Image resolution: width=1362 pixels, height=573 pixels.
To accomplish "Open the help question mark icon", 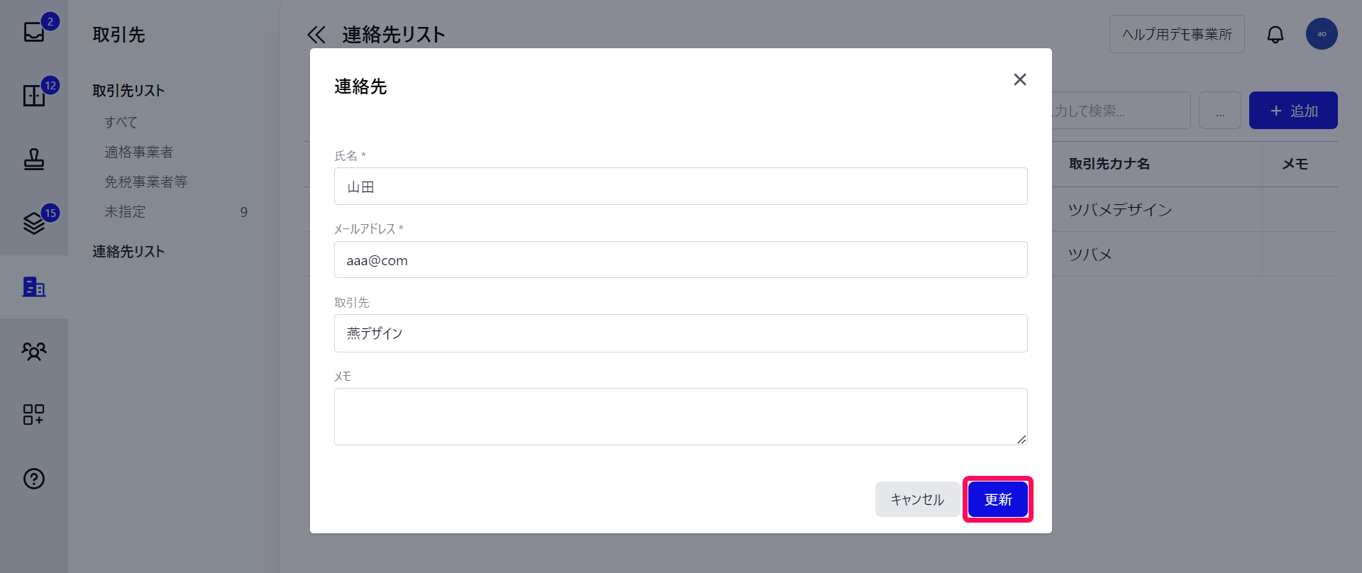I will point(34,479).
